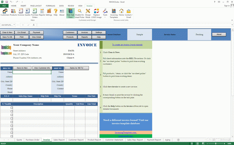Viewport: 234px width, 145px height.
Task: Open the Invoicing Templates icon
Action: pos(114,13)
